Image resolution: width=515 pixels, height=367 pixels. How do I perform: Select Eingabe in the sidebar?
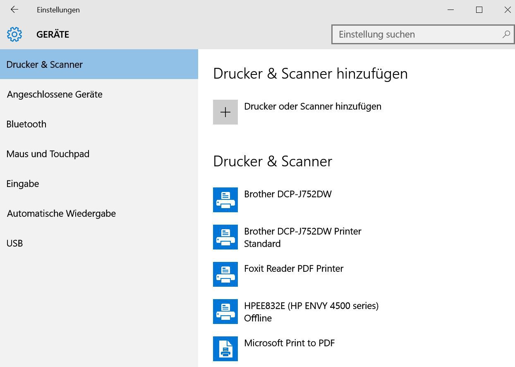click(x=23, y=184)
